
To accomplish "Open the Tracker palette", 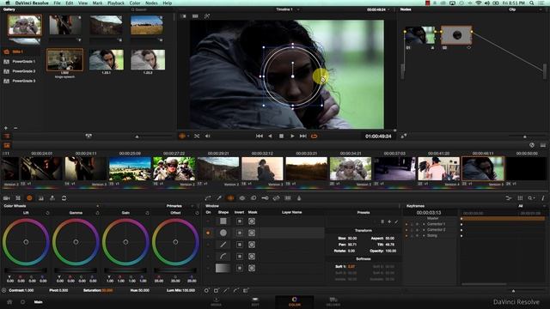I will 242,198.
